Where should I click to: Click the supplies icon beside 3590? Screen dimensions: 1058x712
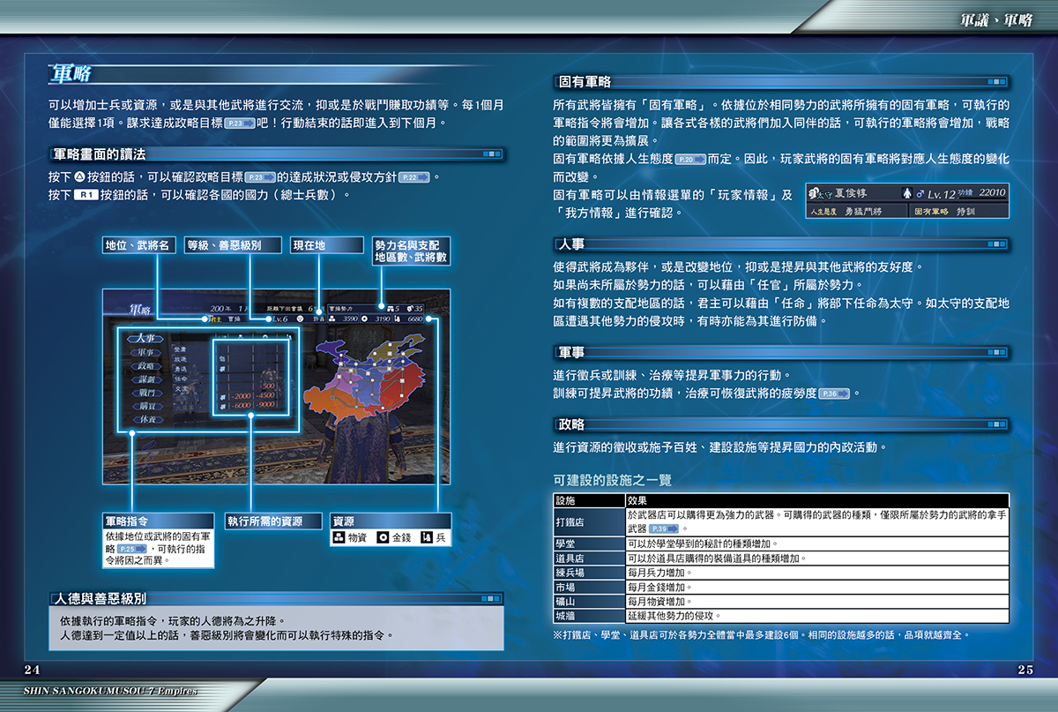click(332, 319)
